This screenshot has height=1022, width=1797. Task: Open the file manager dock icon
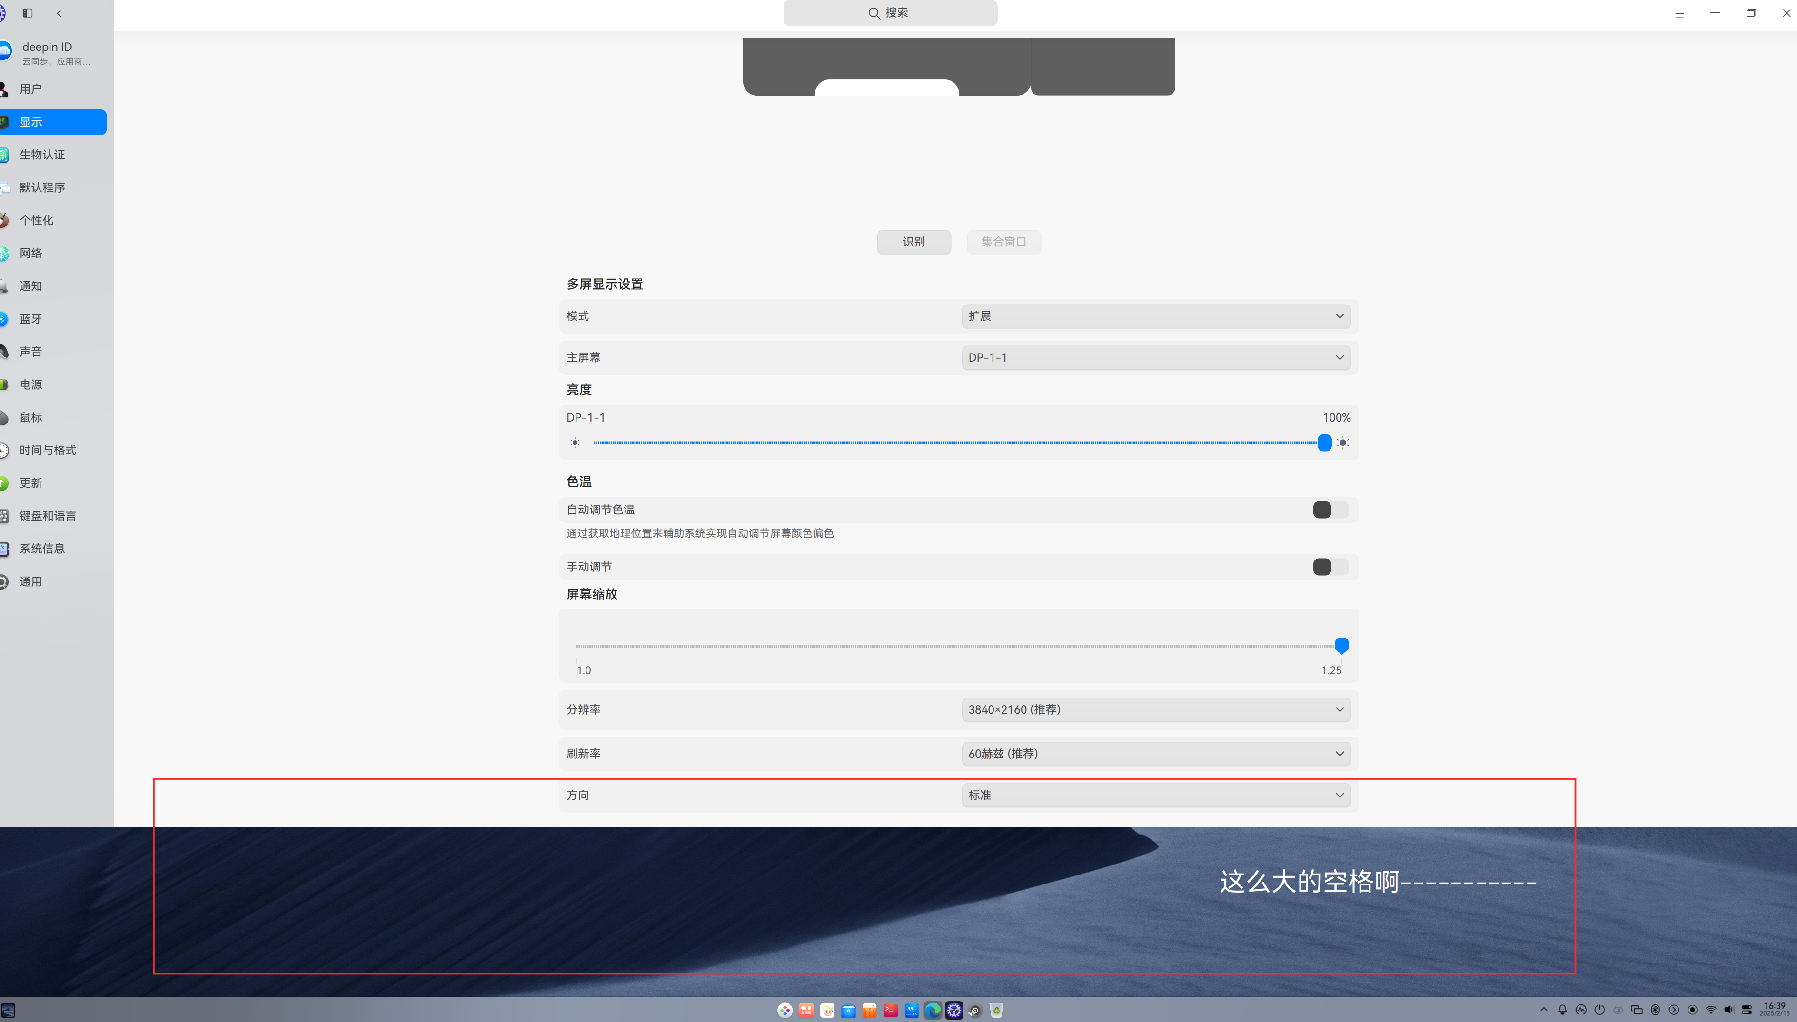(848, 1011)
